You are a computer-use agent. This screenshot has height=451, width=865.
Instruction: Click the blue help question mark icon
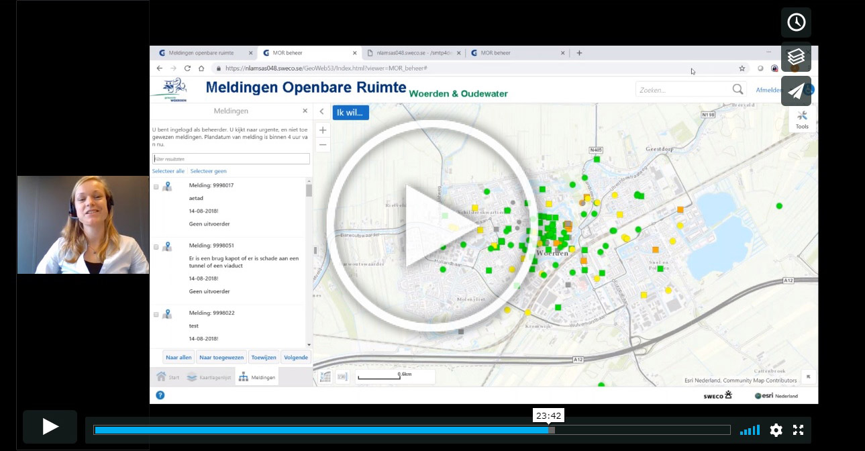160,395
